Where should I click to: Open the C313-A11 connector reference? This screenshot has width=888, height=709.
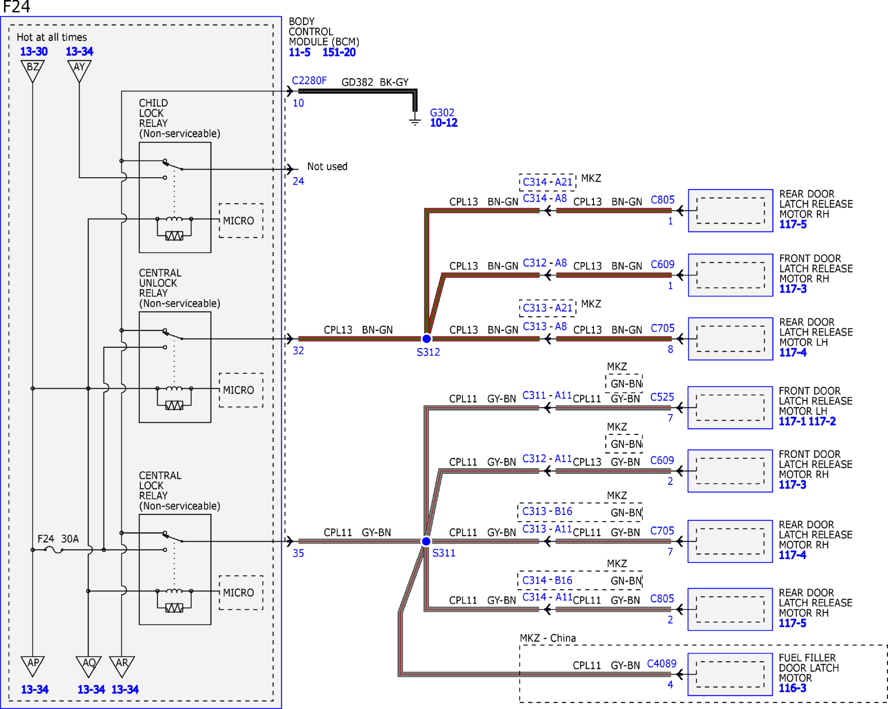547,529
